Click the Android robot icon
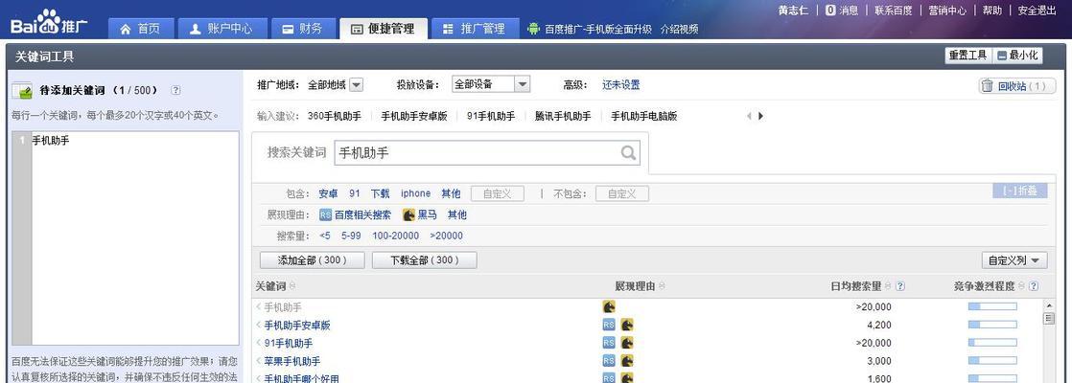 tap(533, 29)
